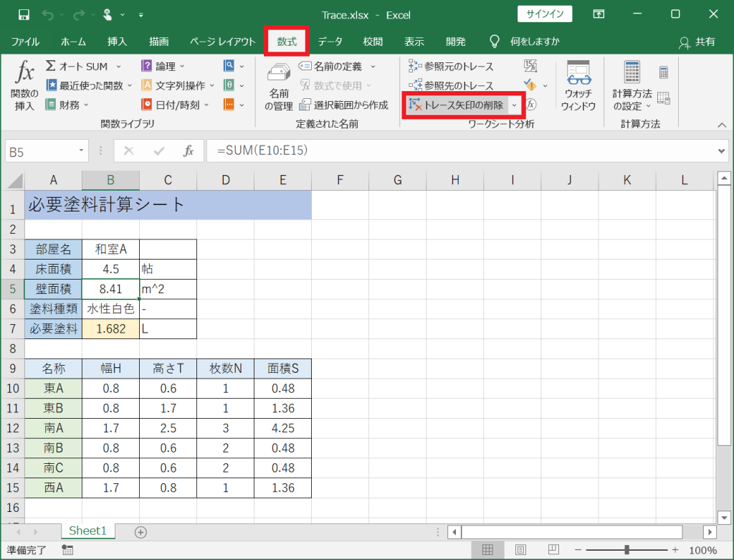
Task: Click トレース矢印の削除 remove arrows
Action: click(x=457, y=105)
